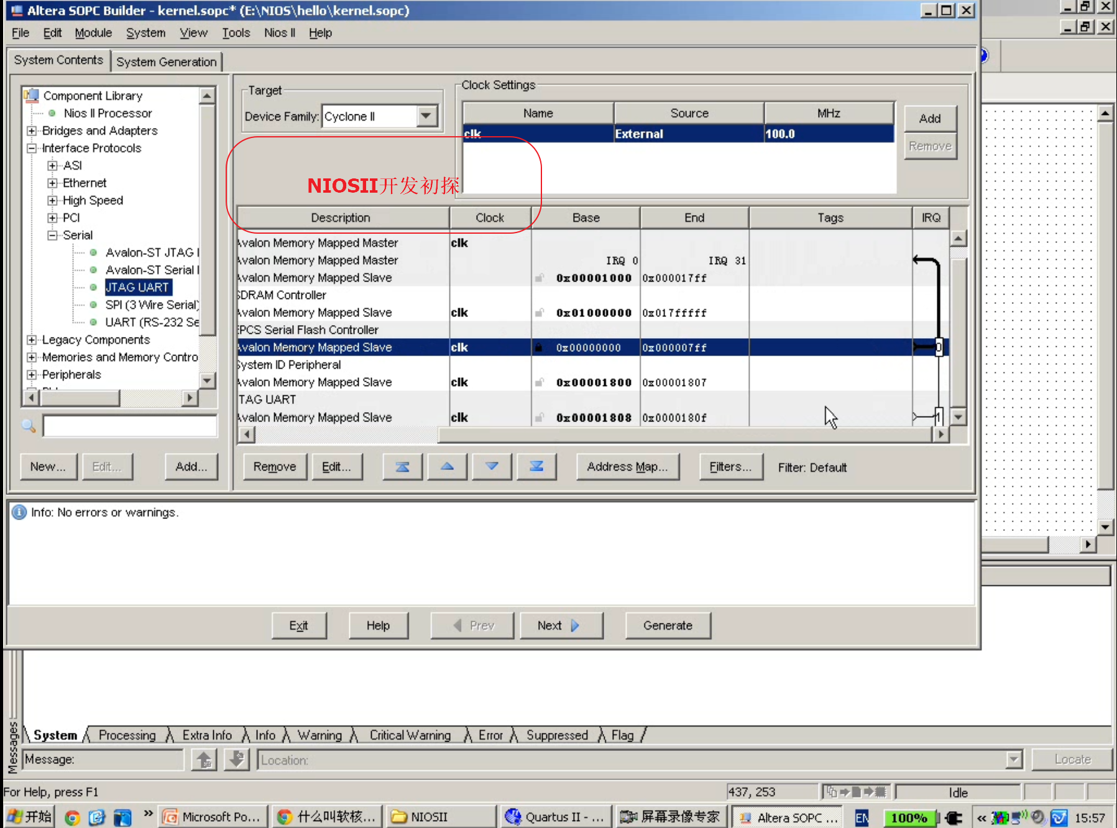The image size is (1117, 828).
Task: Open the Location dropdown in messages
Action: tap(1014, 760)
